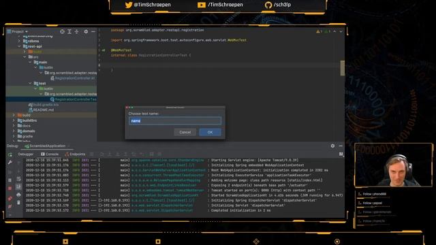Click the Choose test name input field

point(175,121)
